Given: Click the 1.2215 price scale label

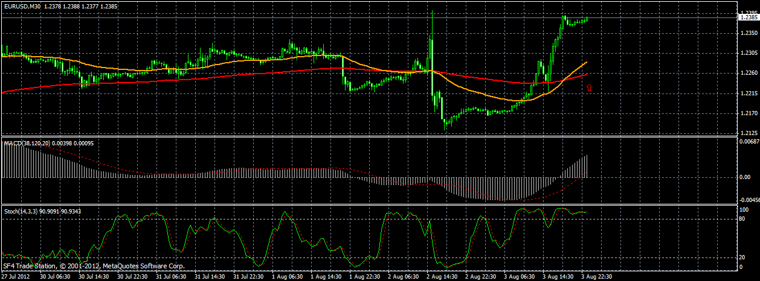Looking at the screenshot, I should click(x=749, y=93).
